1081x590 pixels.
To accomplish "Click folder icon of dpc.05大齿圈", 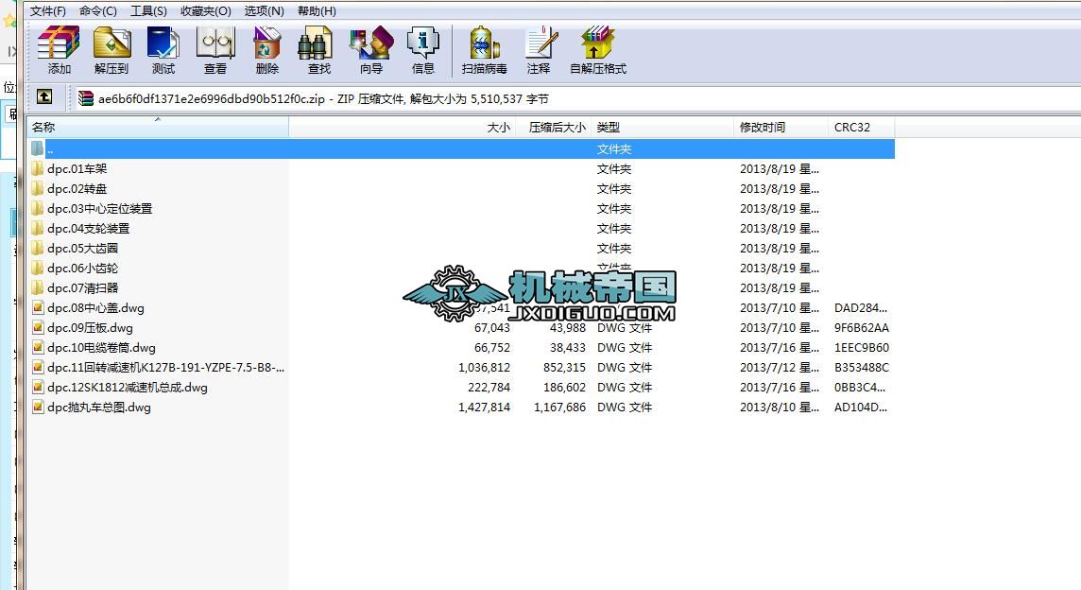I will pos(37,248).
